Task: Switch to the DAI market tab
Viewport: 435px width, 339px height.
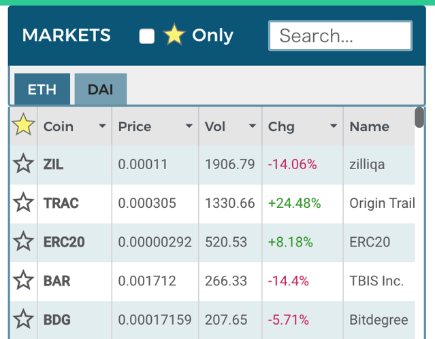Action: [101, 90]
